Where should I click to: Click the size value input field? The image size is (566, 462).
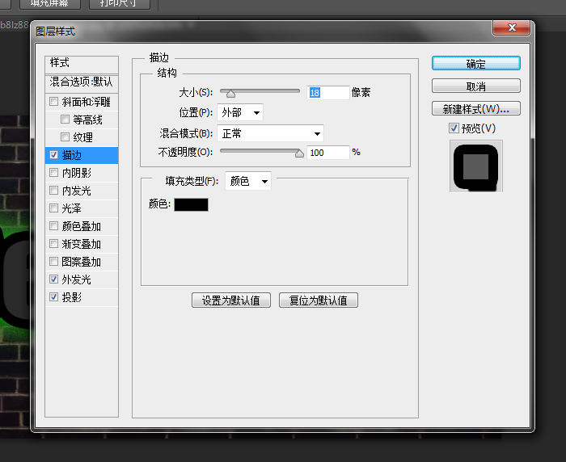[x=327, y=93]
